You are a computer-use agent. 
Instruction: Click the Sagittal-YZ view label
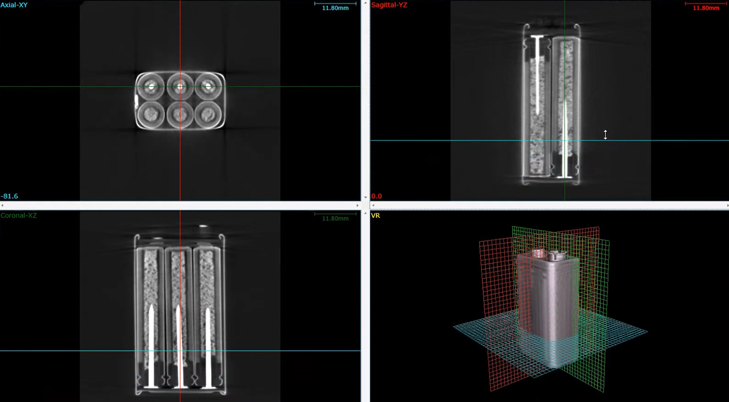click(389, 5)
